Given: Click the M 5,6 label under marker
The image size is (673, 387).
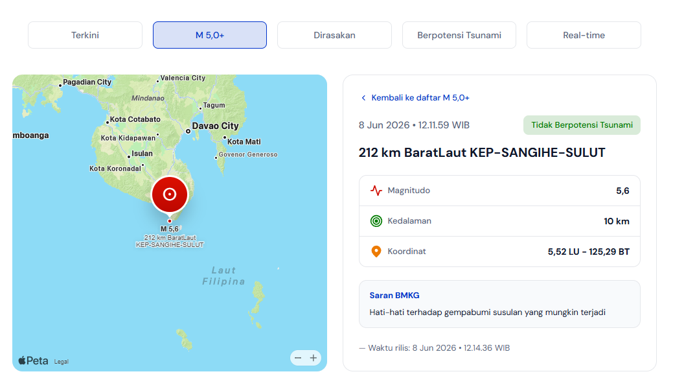Looking at the screenshot, I should coord(170,229).
